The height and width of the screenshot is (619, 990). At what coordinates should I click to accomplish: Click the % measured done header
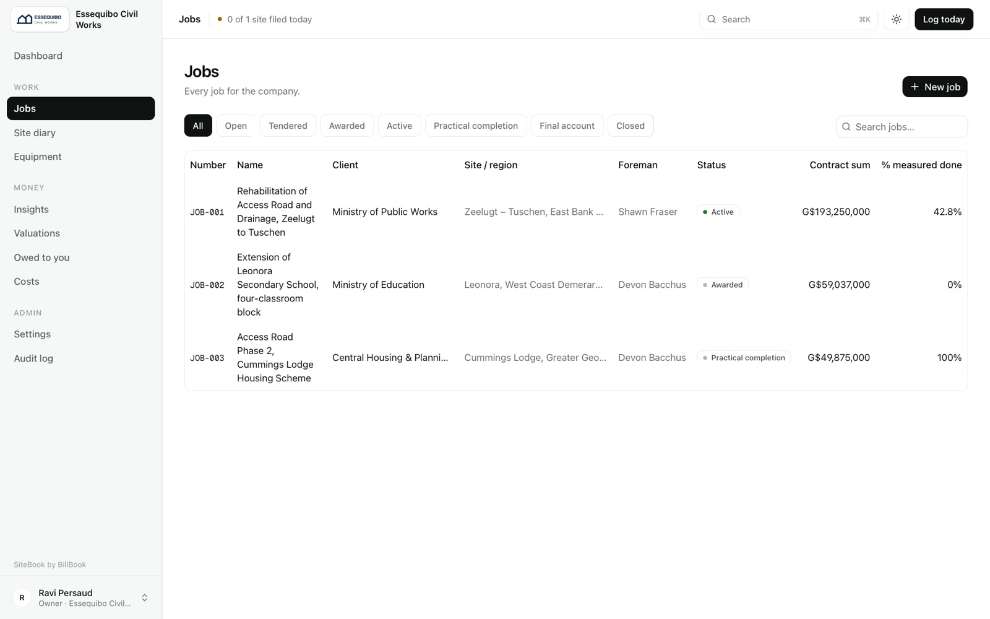tap(921, 165)
